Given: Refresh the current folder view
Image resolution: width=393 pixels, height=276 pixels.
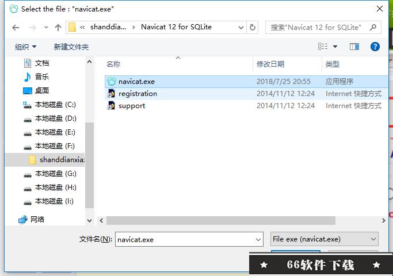Looking at the screenshot, I should pyautogui.click(x=253, y=27).
